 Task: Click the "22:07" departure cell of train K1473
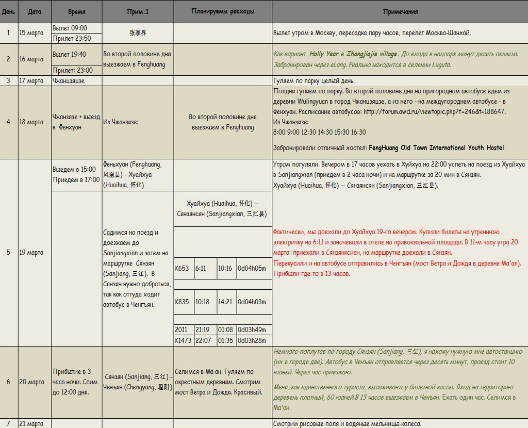tap(205, 340)
